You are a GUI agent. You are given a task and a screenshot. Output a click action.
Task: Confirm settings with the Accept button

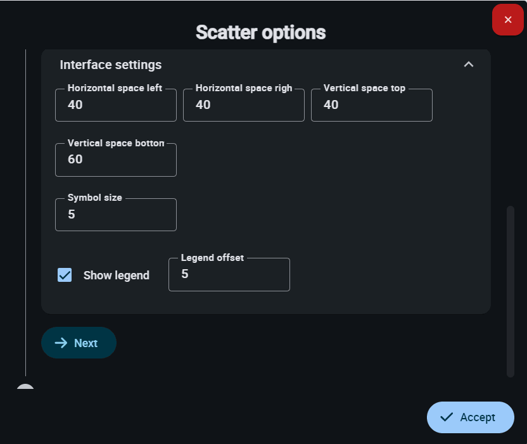(x=470, y=417)
